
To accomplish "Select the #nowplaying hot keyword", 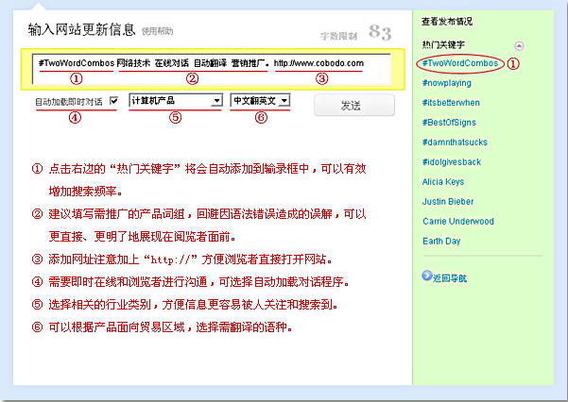I will [447, 83].
